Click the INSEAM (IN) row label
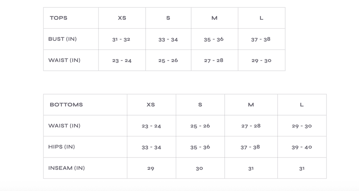The width and height of the screenshot is (359, 191). (66, 168)
